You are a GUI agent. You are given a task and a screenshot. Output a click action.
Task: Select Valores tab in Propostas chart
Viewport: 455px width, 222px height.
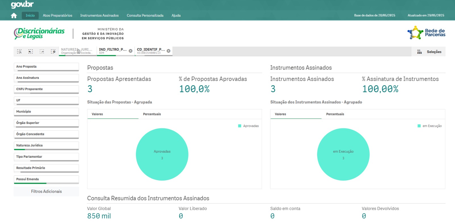click(x=113, y=114)
